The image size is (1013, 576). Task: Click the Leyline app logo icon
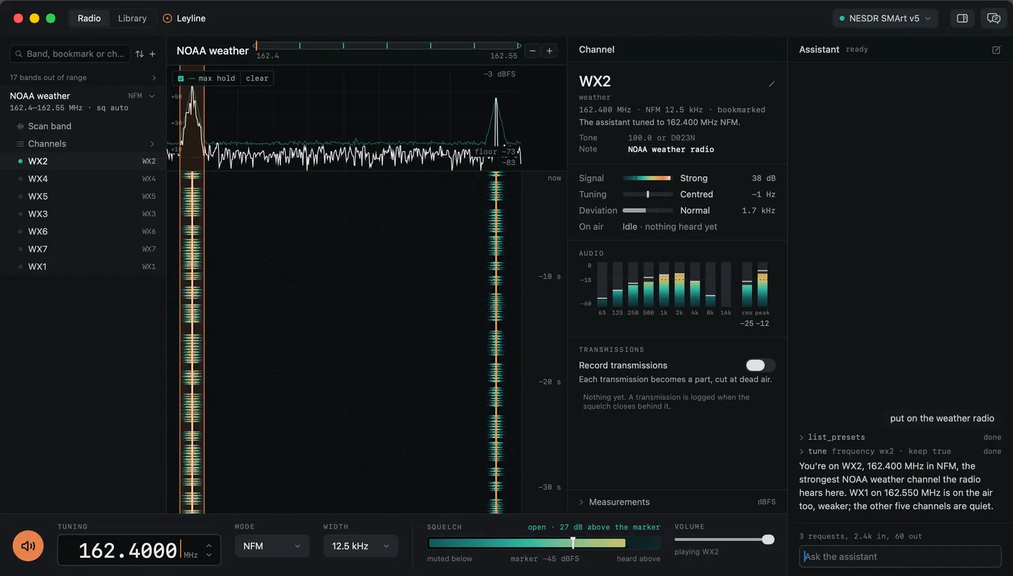(167, 18)
